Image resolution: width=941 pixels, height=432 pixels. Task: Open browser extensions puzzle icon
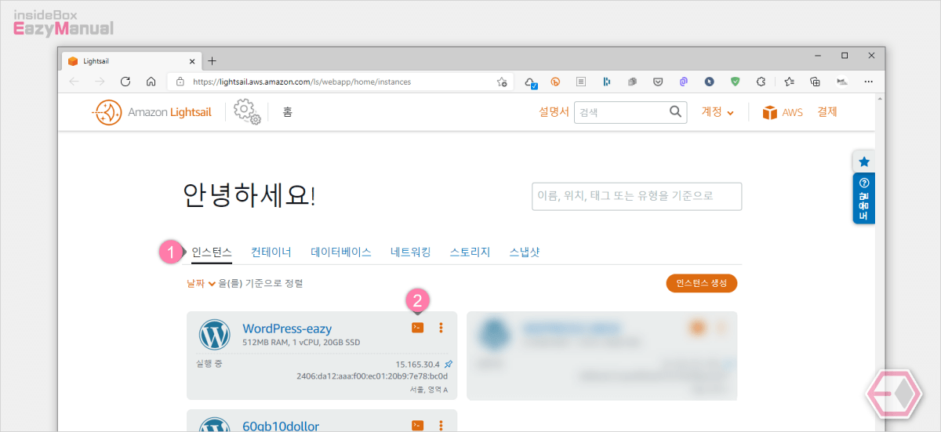click(761, 82)
